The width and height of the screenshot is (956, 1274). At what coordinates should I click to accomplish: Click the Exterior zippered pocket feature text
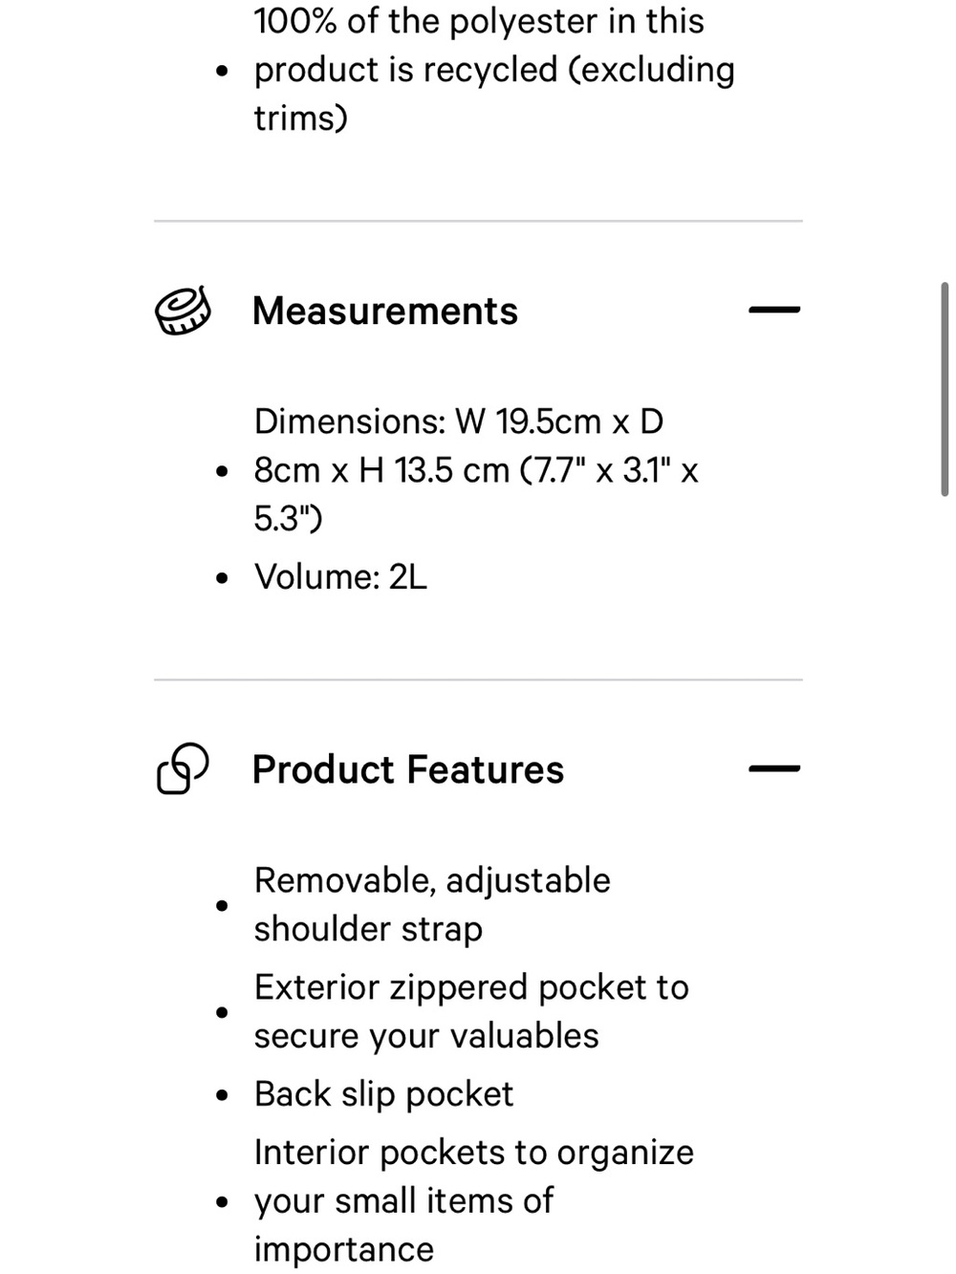(x=471, y=1011)
